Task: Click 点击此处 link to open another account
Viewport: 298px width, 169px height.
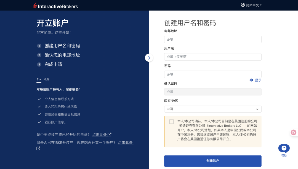Action: [x=126, y=142]
